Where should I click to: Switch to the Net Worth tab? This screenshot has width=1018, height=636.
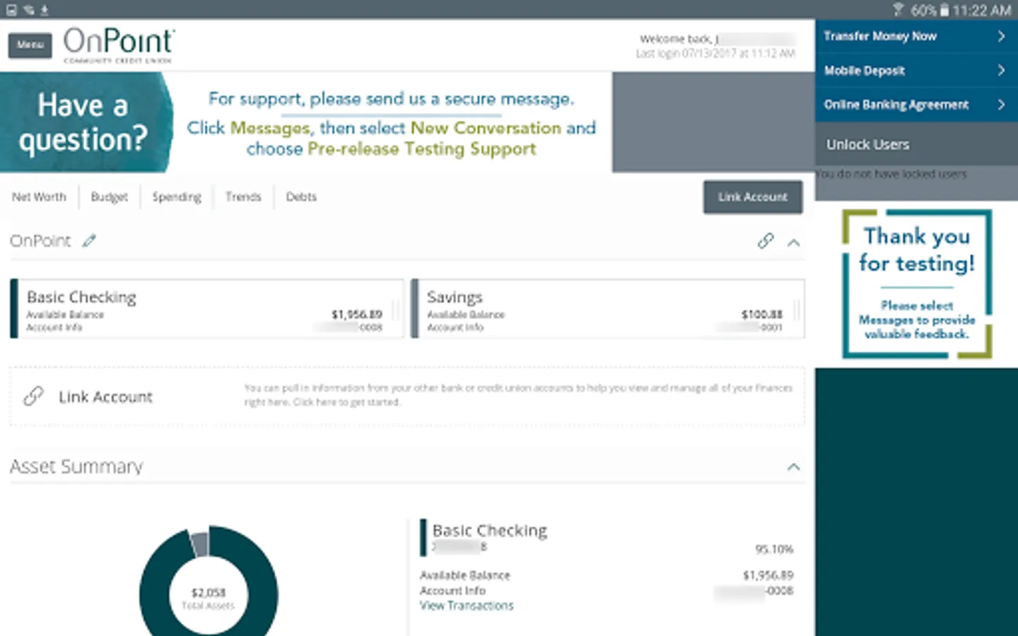[x=39, y=196]
